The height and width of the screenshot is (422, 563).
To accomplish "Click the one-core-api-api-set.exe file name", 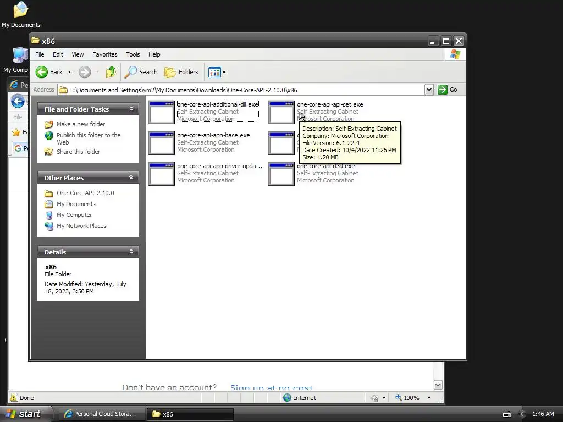I will coord(330,104).
